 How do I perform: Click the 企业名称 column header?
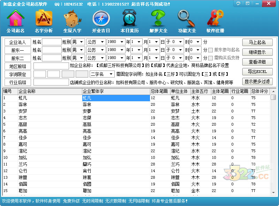49,91
